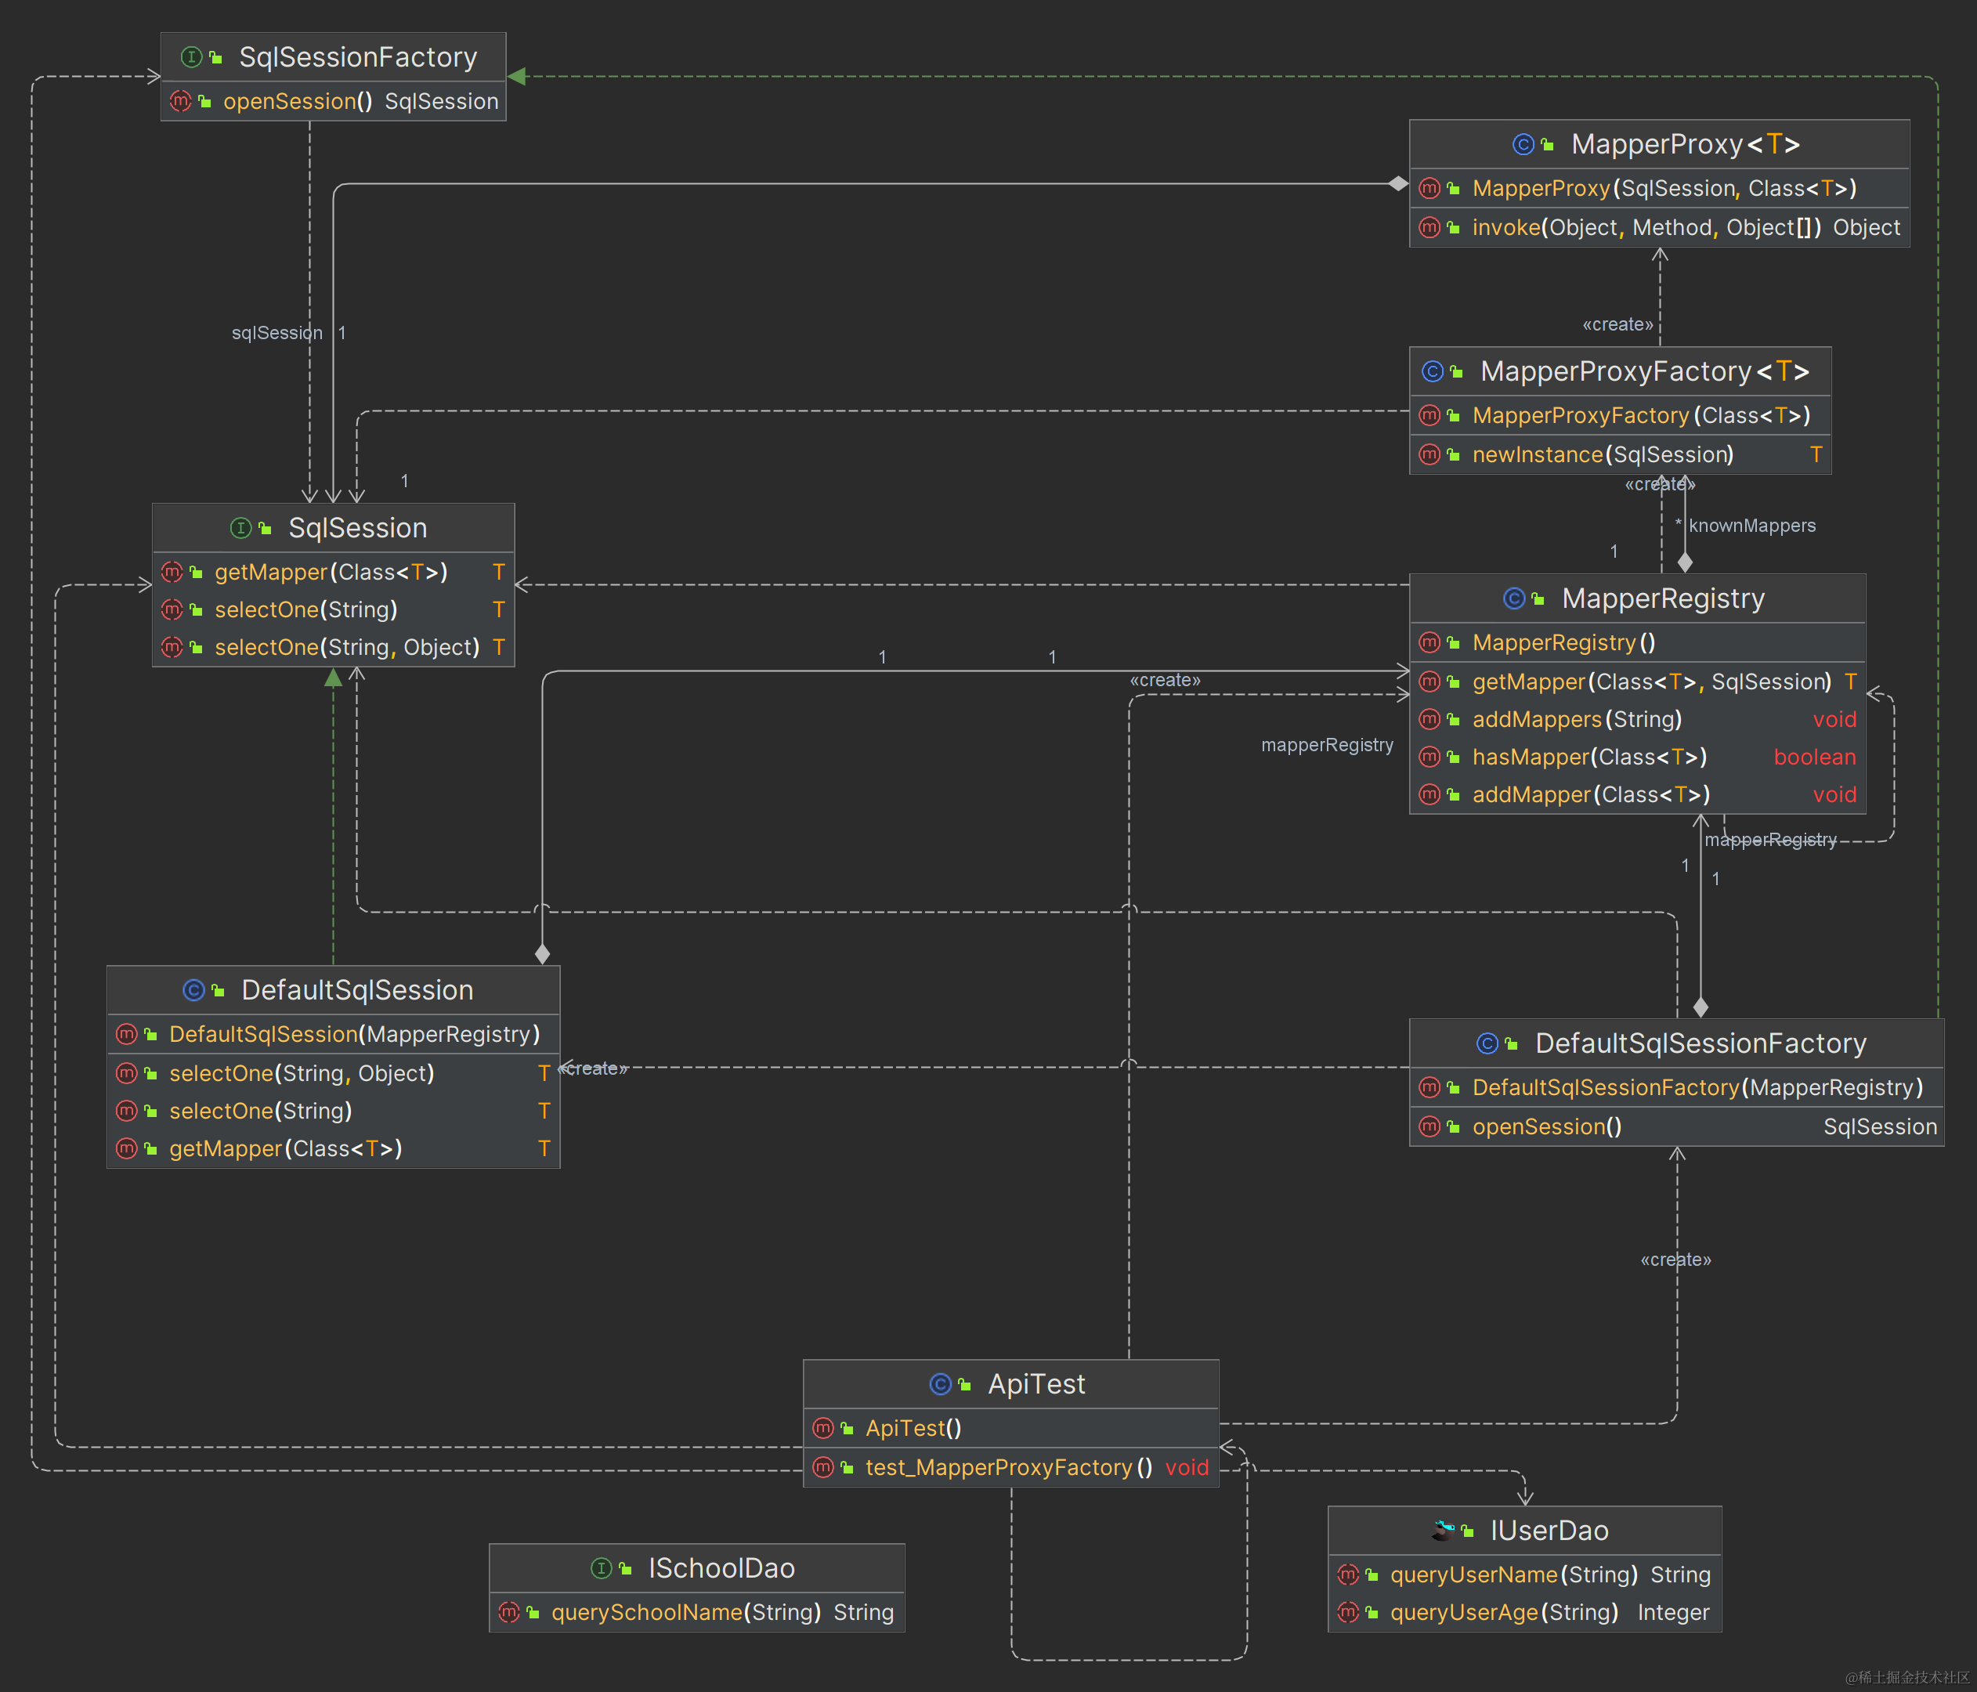This screenshot has width=1977, height=1692.
Task: Click the knownMappers edge label
Action: (1752, 526)
